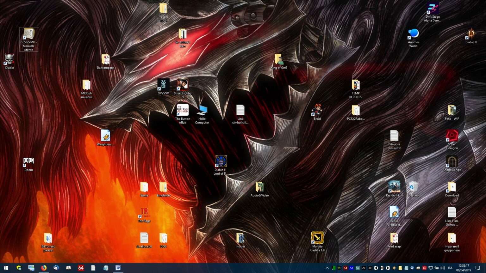Open the Doom shortcut
The width and height of the screenshot is (486, 273).
[x=28, y=161]
